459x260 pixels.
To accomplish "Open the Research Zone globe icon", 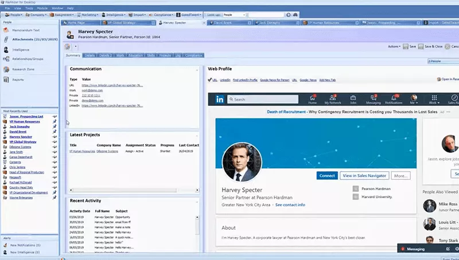I will tap(6, 69).
